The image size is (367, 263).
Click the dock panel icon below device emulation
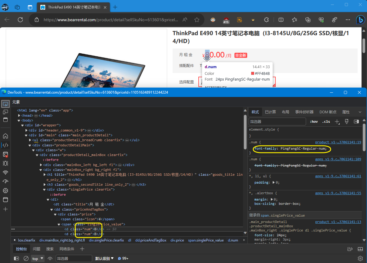click(x=5, y=120)
